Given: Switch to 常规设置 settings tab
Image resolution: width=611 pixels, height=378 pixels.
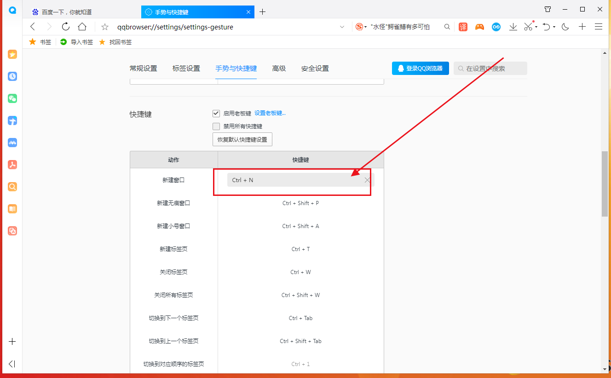Looking at the screenshot, I should pyautogui.click(x=143, y=69).
